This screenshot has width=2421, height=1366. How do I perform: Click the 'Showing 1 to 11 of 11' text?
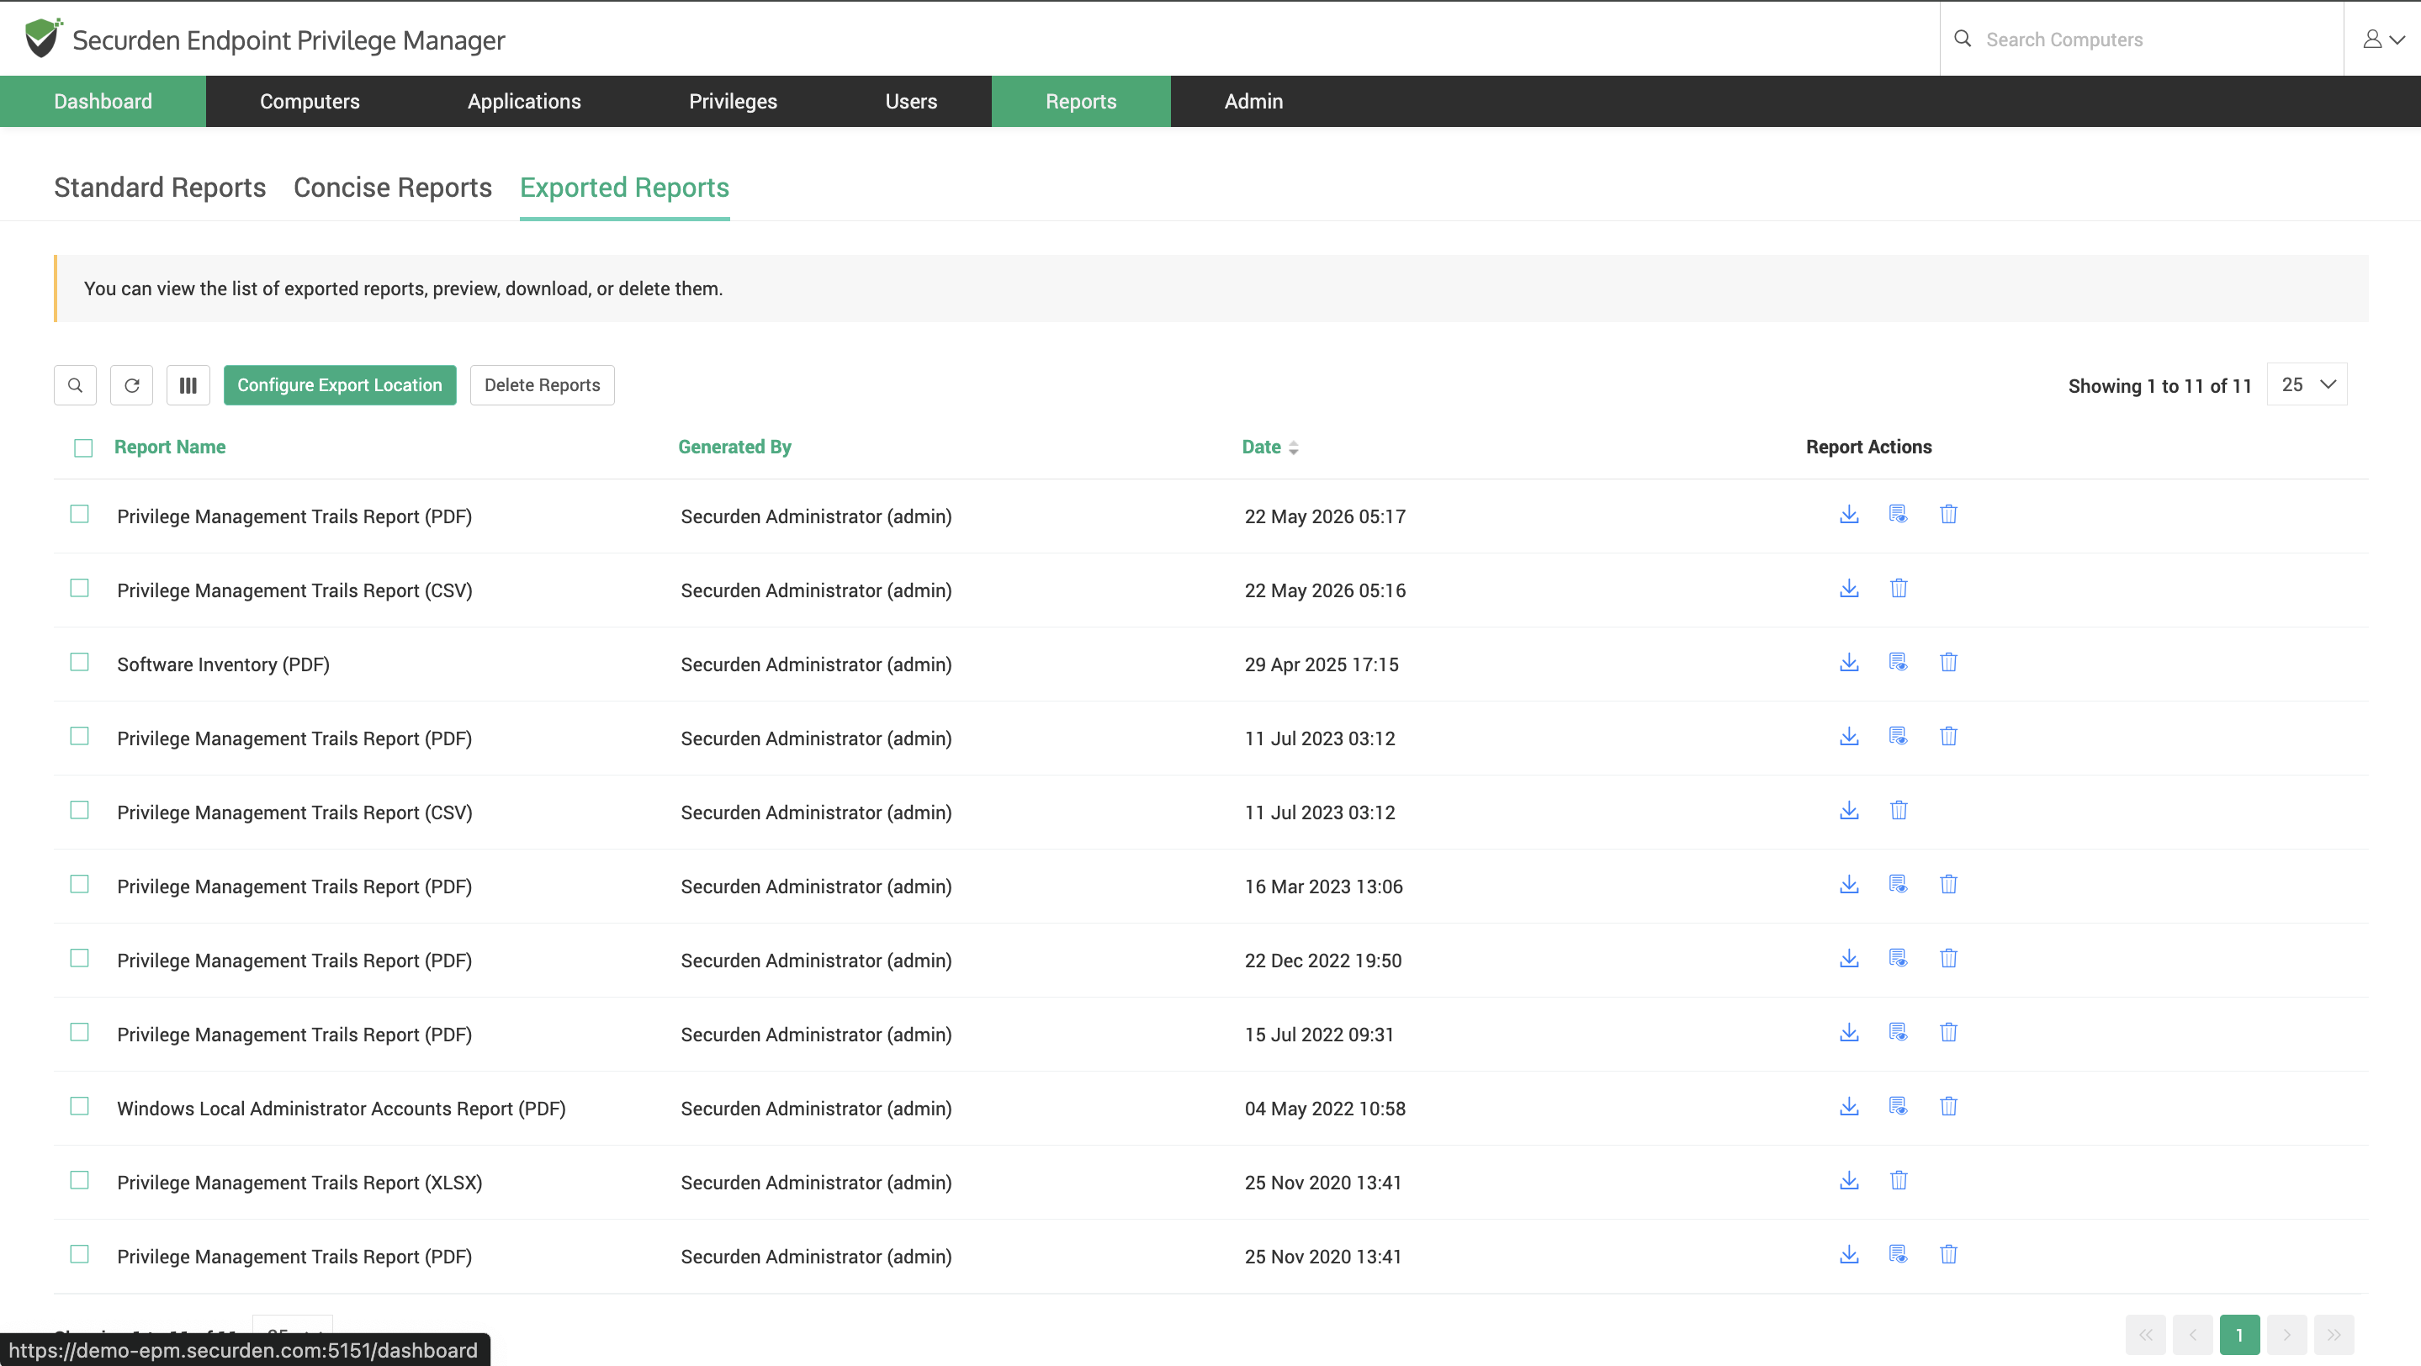pos(2159,386)
